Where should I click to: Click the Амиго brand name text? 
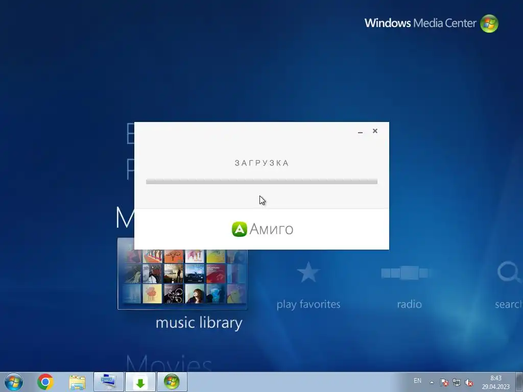click(x=272, y=229)
